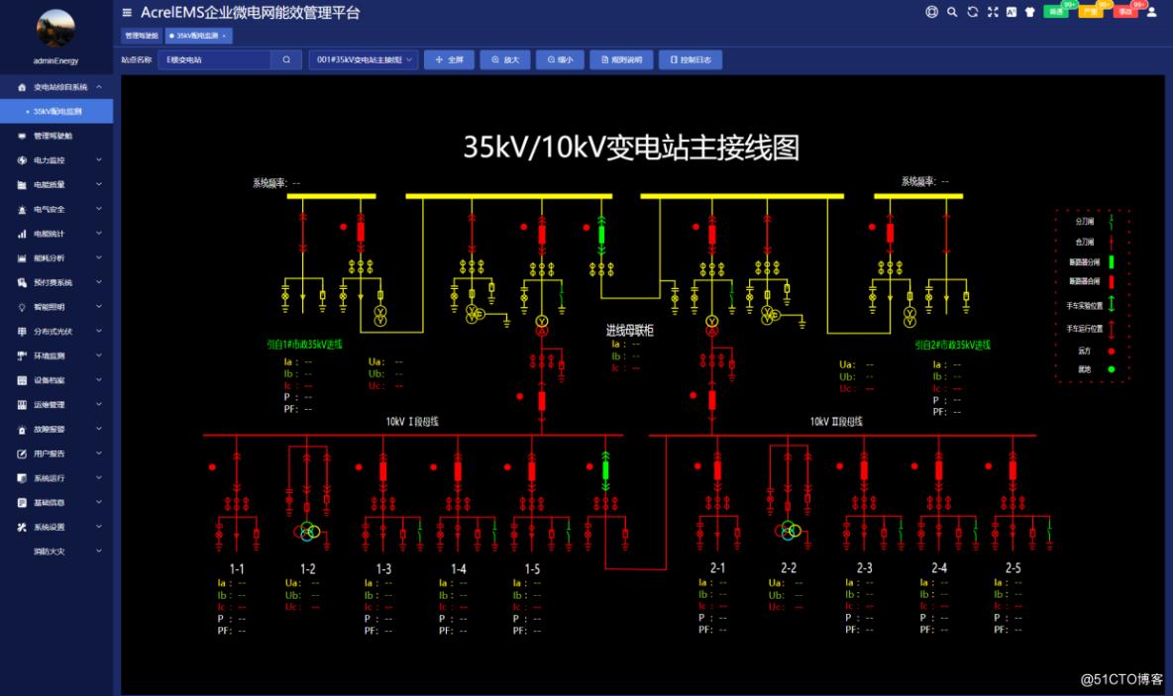Click the 用户报告 edit icon in sidebar
1173x696 pixels.
(22, 453)
